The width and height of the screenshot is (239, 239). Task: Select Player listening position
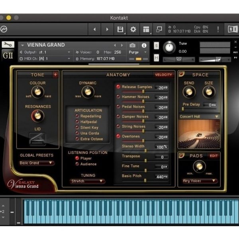tap(77, 158)
